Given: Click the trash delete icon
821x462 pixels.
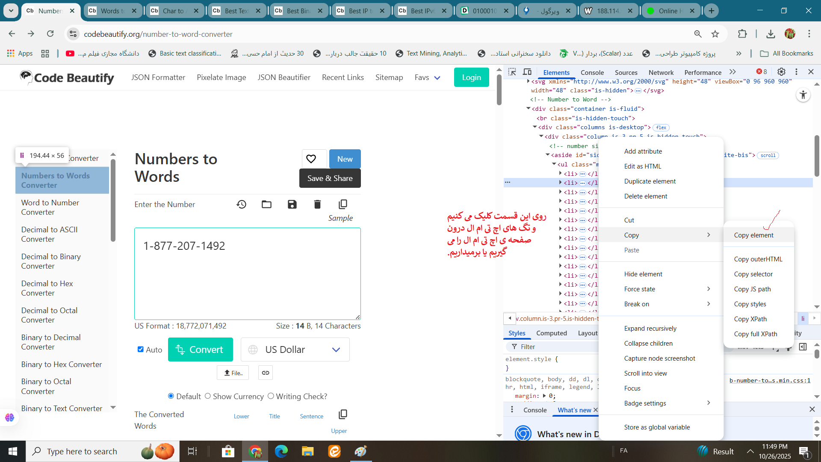Looking at the screenshot, I should coord(317,204).
